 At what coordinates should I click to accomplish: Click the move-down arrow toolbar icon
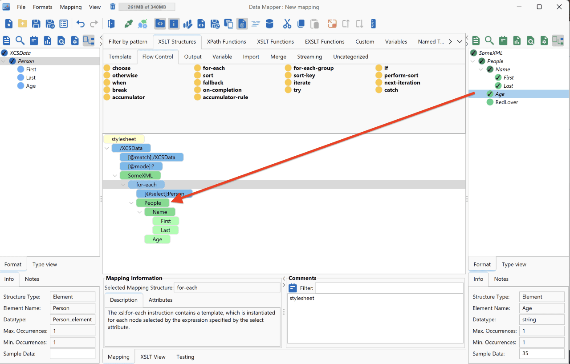pyautogui.click(x=359, y=24)
